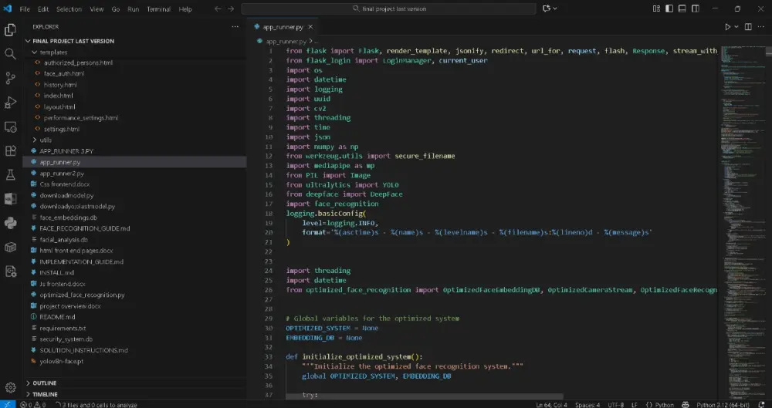Toggle the primary side bar visibility
The image size is (772, 408).
669,9
